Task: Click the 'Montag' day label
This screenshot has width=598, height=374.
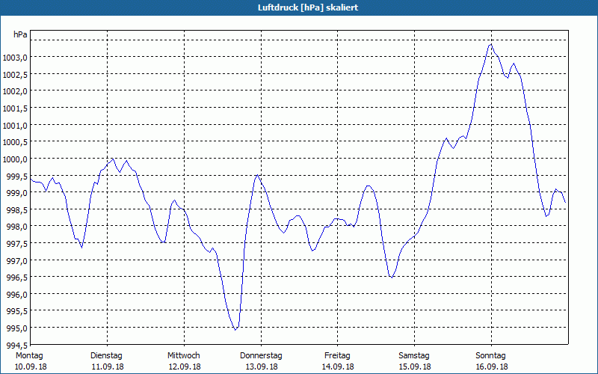Action: (x=29, y=356)
